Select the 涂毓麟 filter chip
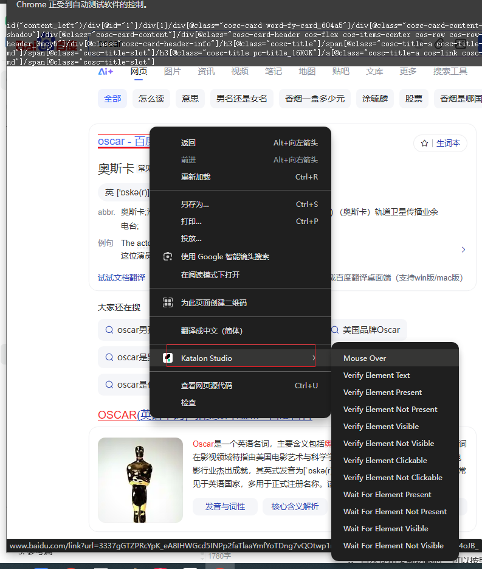Screen dimensions: 482x569 coord(375,99)
